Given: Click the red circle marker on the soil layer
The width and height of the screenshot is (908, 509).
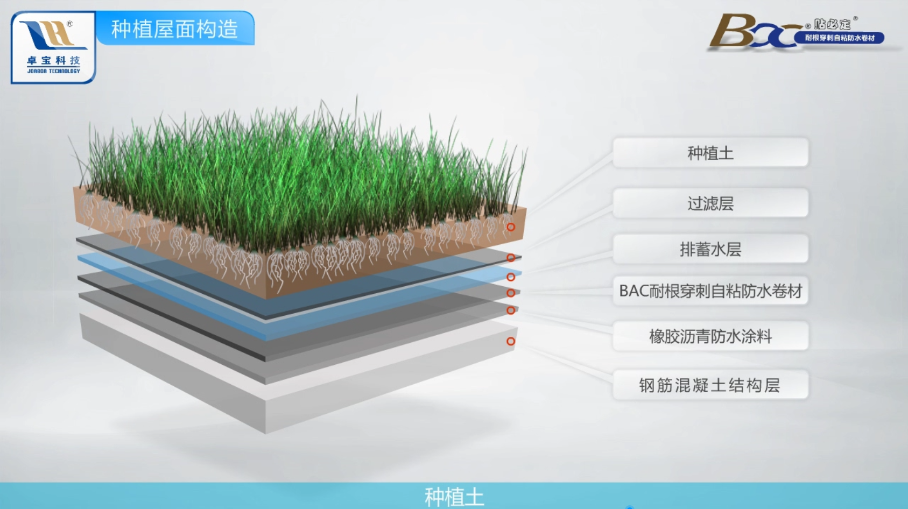Looking at the screenshot, I should pos(511,227).
